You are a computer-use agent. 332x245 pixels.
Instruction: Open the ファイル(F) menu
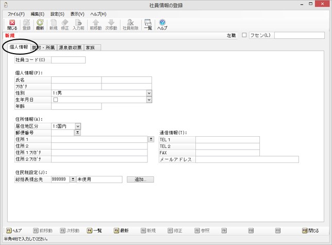16,13
